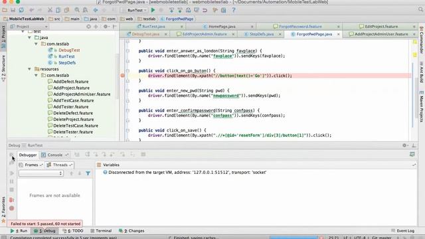This screenshot has width=425, height=239.
Task: Select AddProjectAdminUser.feature in project tree
Action: pyautogui.click(x=82, y=94)
